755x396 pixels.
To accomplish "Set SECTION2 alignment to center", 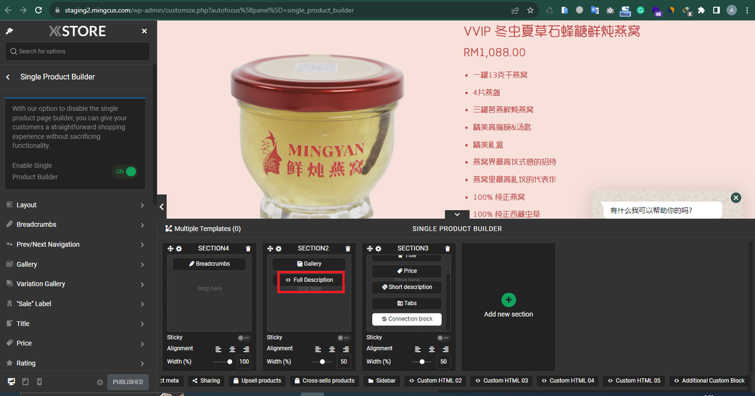I will click(332, 349).
